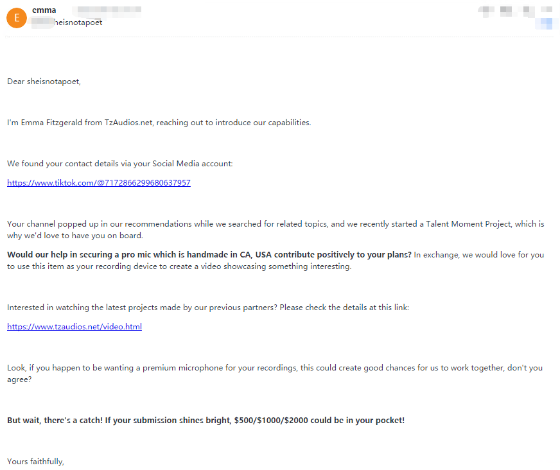Open the TikTok profile link
The height and width of the screenshot is (470, 560).
pyautogui.click(x=99, y=183)
